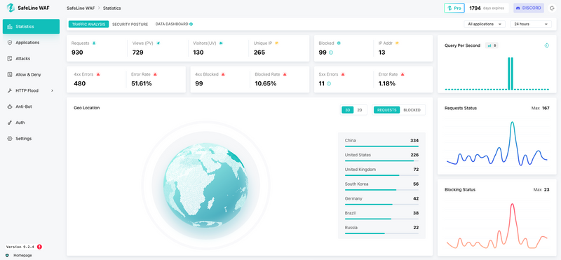Open Settings from the sidebar
The width and height of the screenshot is (561, 260).
click(31, 139)
